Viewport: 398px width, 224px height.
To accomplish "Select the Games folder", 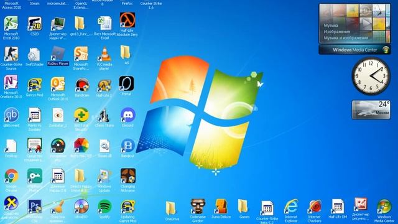I will pos(243,206).
